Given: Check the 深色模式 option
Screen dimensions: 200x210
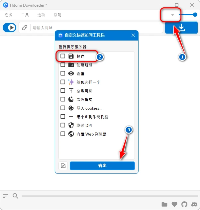Looking at the screenshot, I should 63,99.
